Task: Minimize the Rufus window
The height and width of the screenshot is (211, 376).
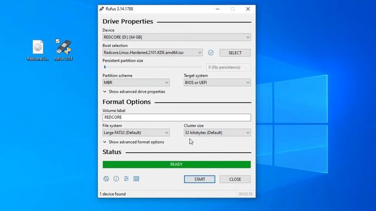Action: point(217,9)
